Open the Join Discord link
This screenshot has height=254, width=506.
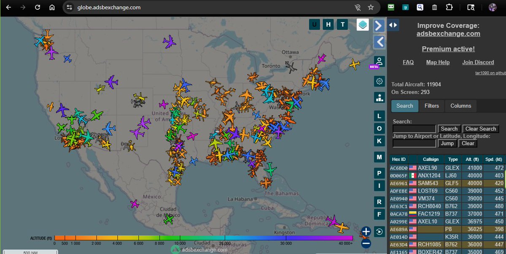(x=478, y=62)
